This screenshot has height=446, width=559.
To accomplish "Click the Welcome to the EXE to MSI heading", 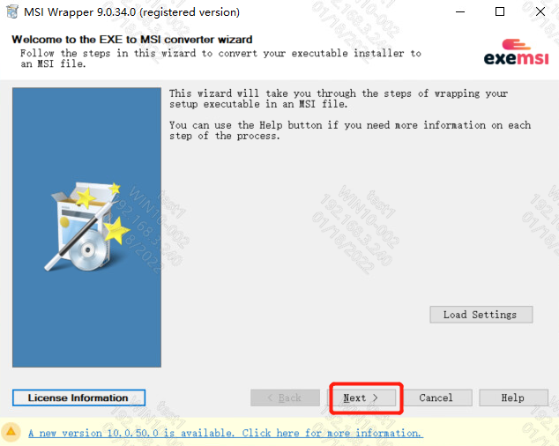I will click(x=132, y=39).
